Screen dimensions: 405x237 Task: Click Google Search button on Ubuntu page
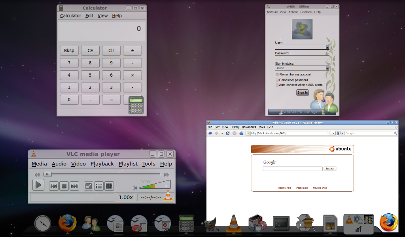330,169
